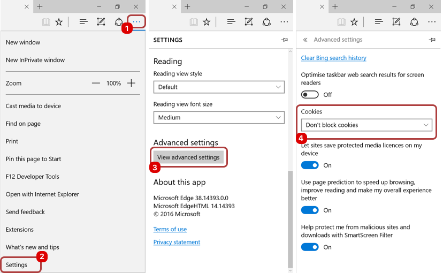Click the Zoom minus button
The height and width of the screenshot is (273, 443).
(96, 84)
